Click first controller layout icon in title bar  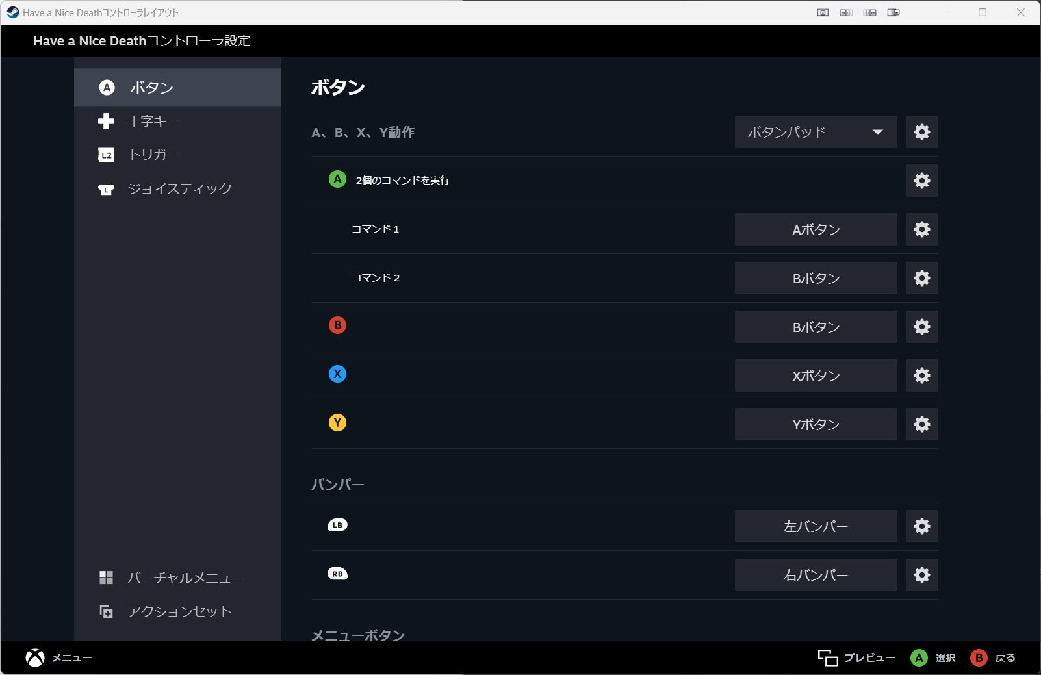pyautogui.click(x=823, y=12)
